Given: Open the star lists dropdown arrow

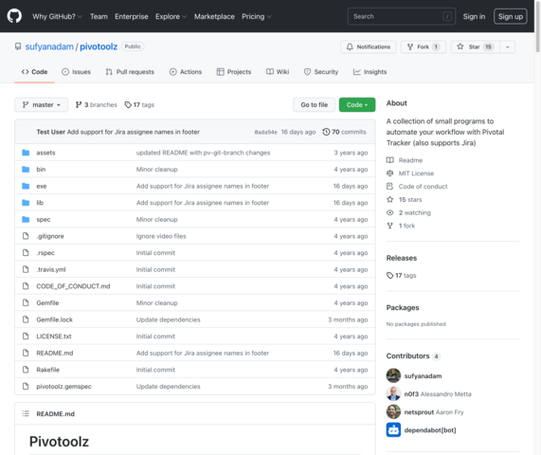Looking at the screenshot, I should (x=508, y=47).
